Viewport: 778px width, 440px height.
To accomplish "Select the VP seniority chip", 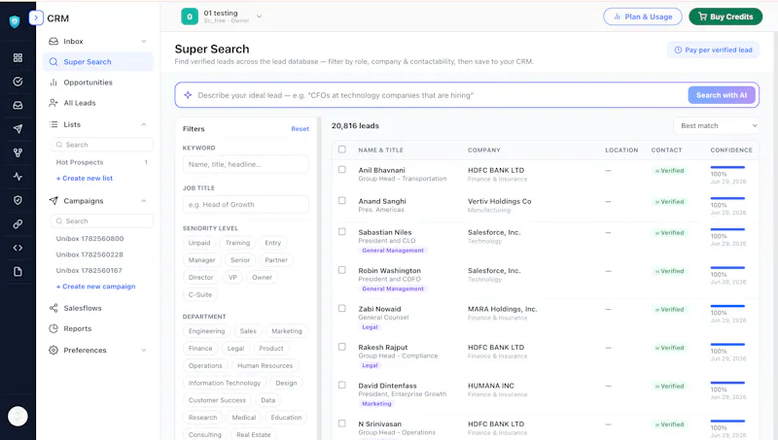I will click(232, 278).
